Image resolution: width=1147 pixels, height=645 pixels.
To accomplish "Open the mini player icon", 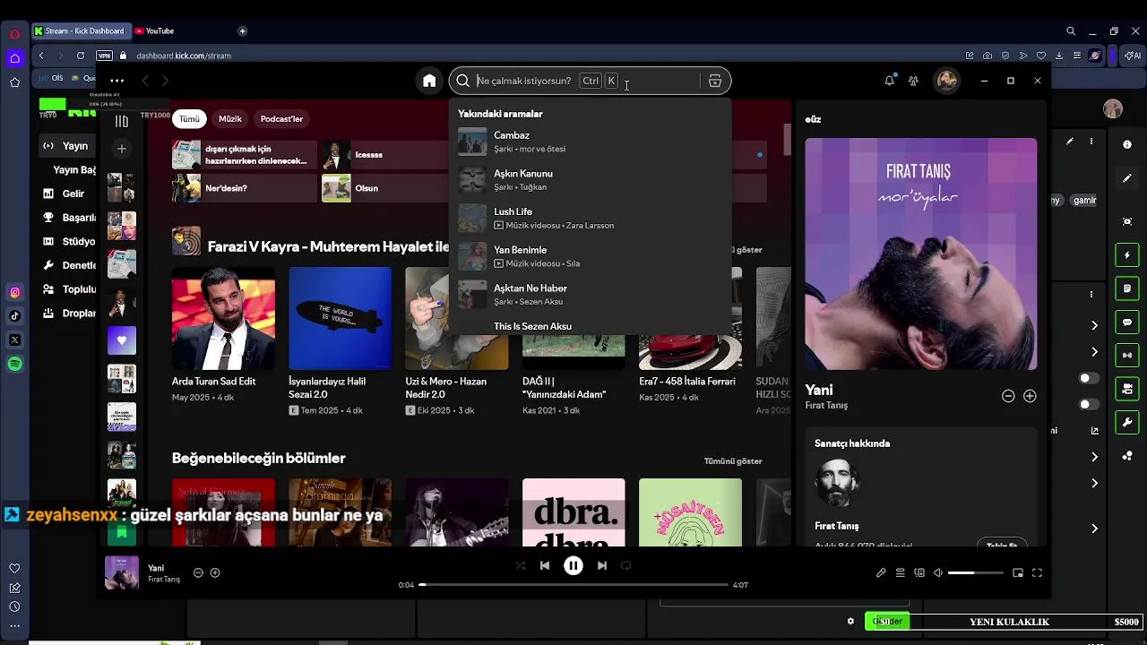I will tap(1018, 572).
